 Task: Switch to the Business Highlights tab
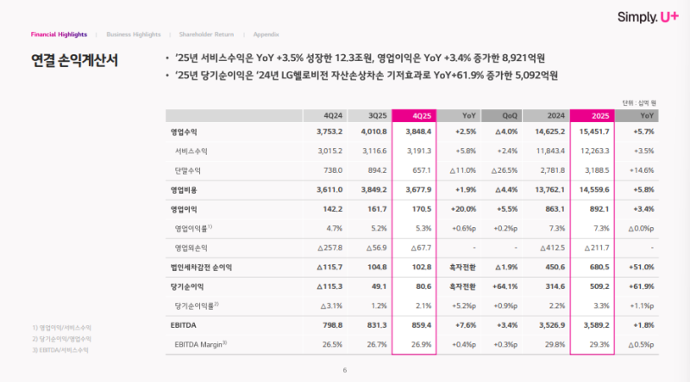(134, 34)
